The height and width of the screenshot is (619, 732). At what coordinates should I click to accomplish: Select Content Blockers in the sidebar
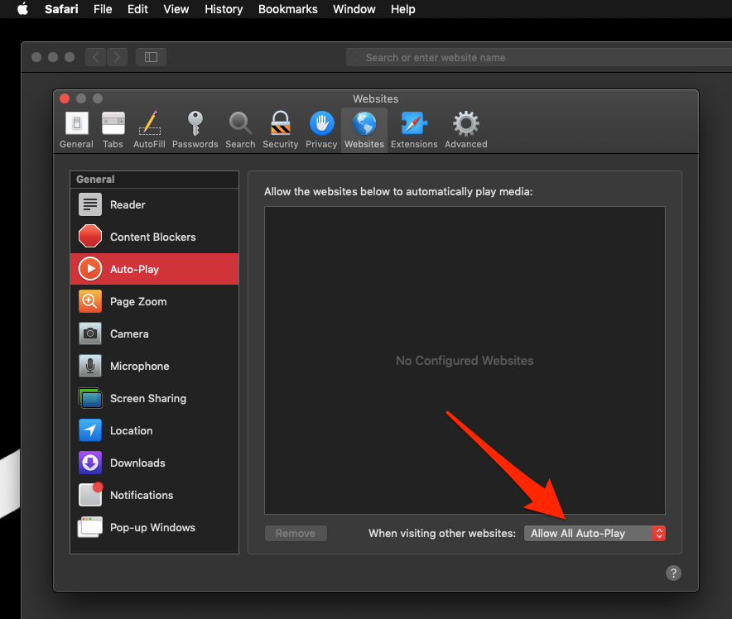pyautogui.click(x=155, y=237)
